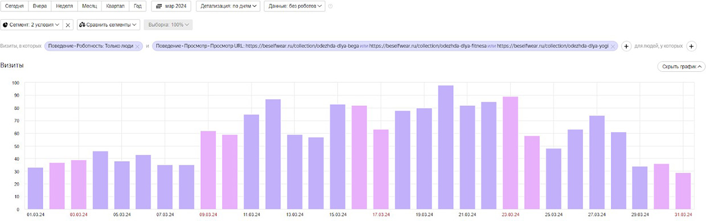Click the bar for 15.03.24
The height and width of the screenshot is (221, 706).
338,157
